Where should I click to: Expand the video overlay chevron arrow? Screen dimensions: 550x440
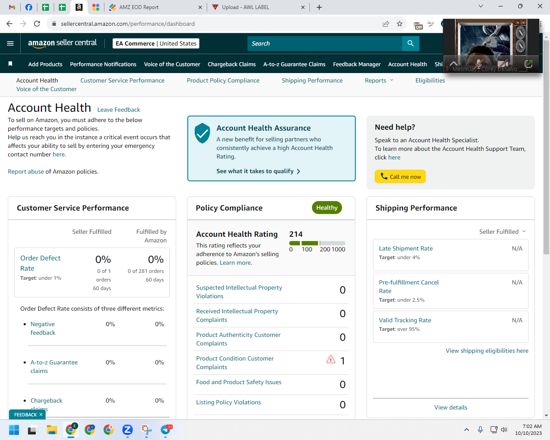point(454,64)
